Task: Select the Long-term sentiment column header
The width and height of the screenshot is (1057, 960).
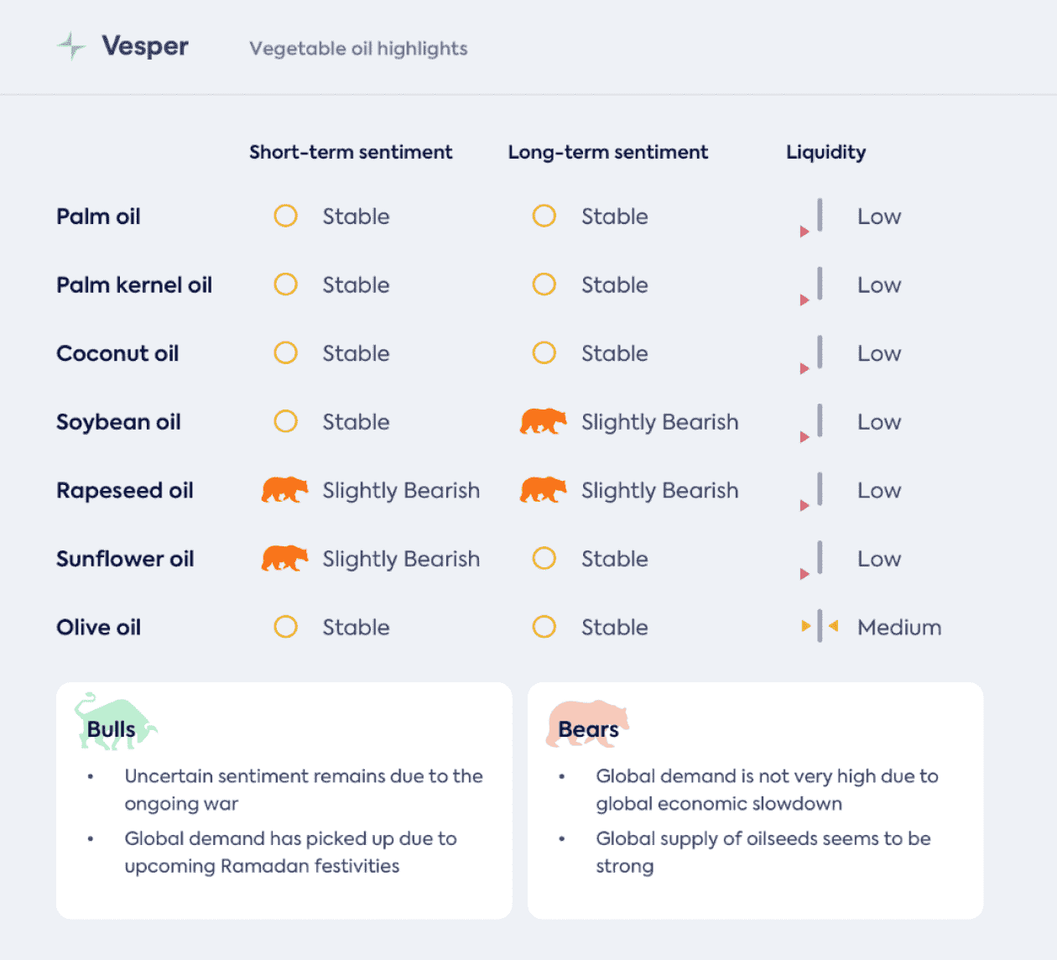Action: tap(608, 152)
